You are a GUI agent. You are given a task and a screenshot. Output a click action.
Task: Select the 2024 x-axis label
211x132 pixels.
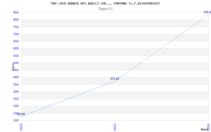point(208,127)
